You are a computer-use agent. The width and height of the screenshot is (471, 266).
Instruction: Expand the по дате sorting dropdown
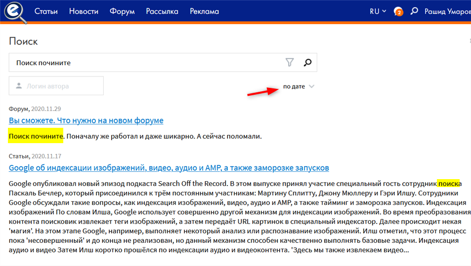coord(299,86)
